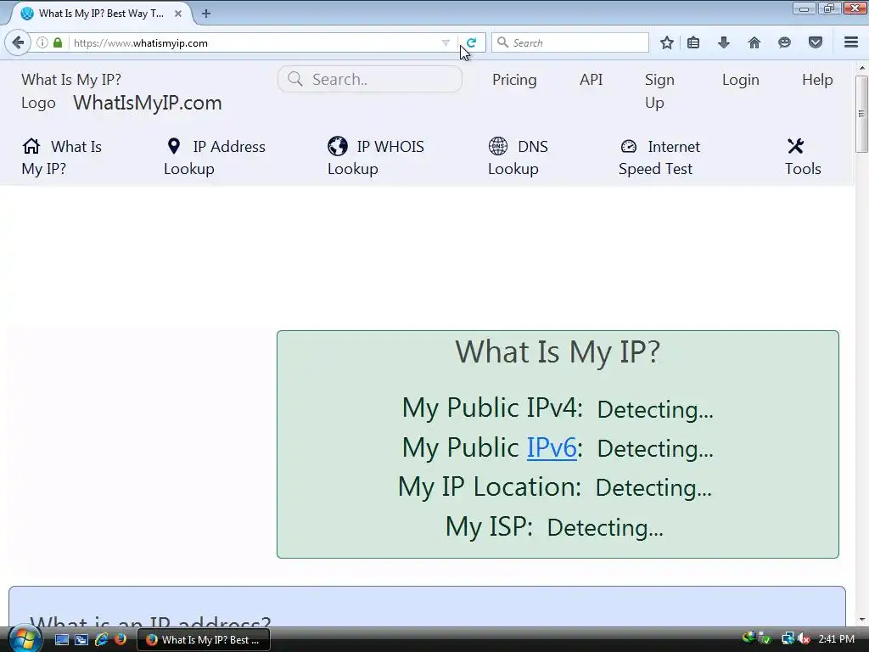
Task: Go to the Sign Up page
Action: coord(659,91)
